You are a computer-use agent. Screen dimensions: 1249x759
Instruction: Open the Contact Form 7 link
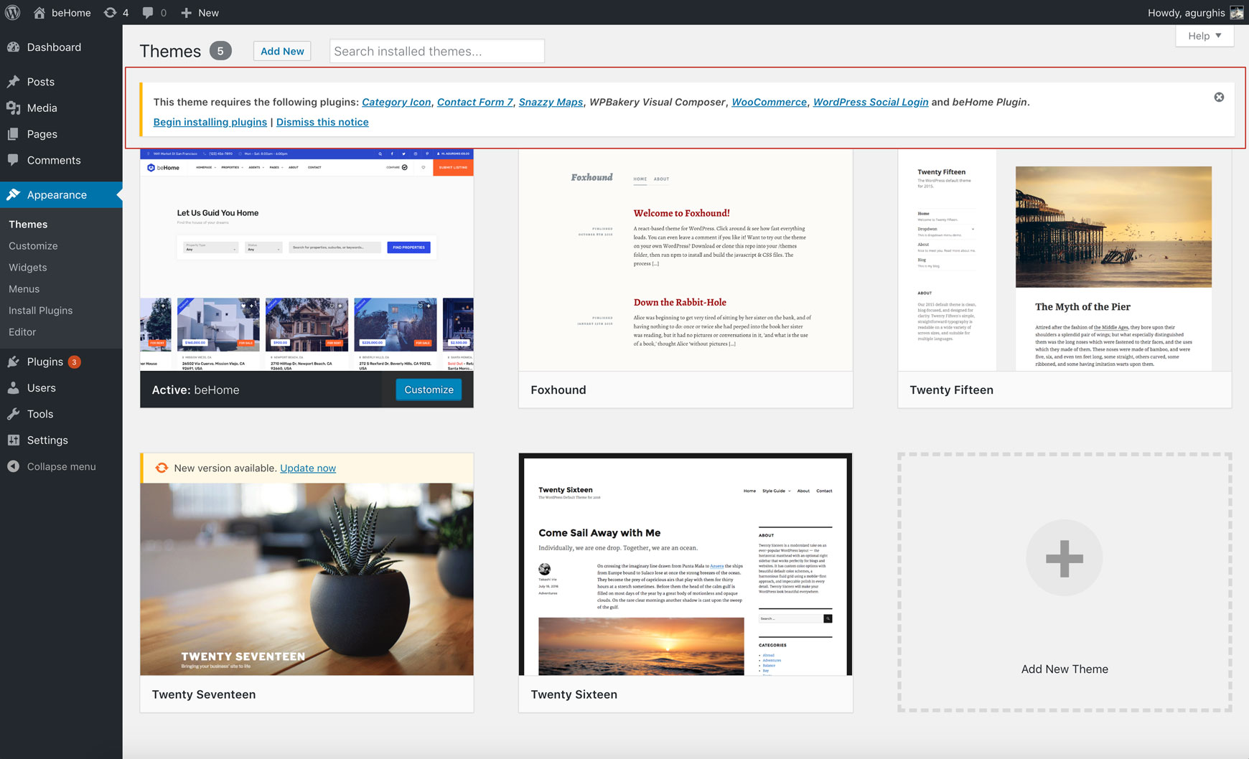pyautogui.click(x=475, y=102)
